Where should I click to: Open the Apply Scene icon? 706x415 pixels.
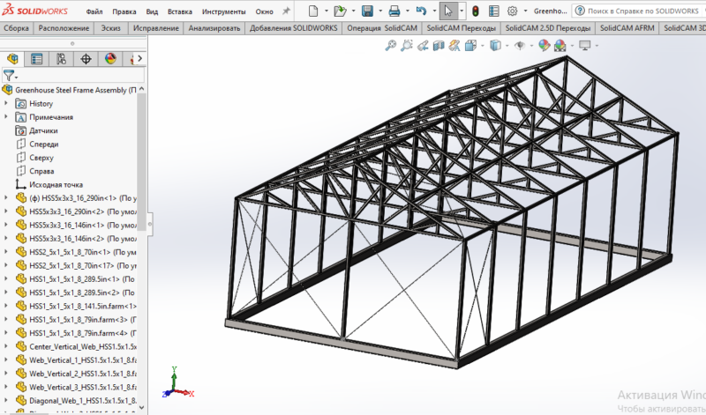560,46
